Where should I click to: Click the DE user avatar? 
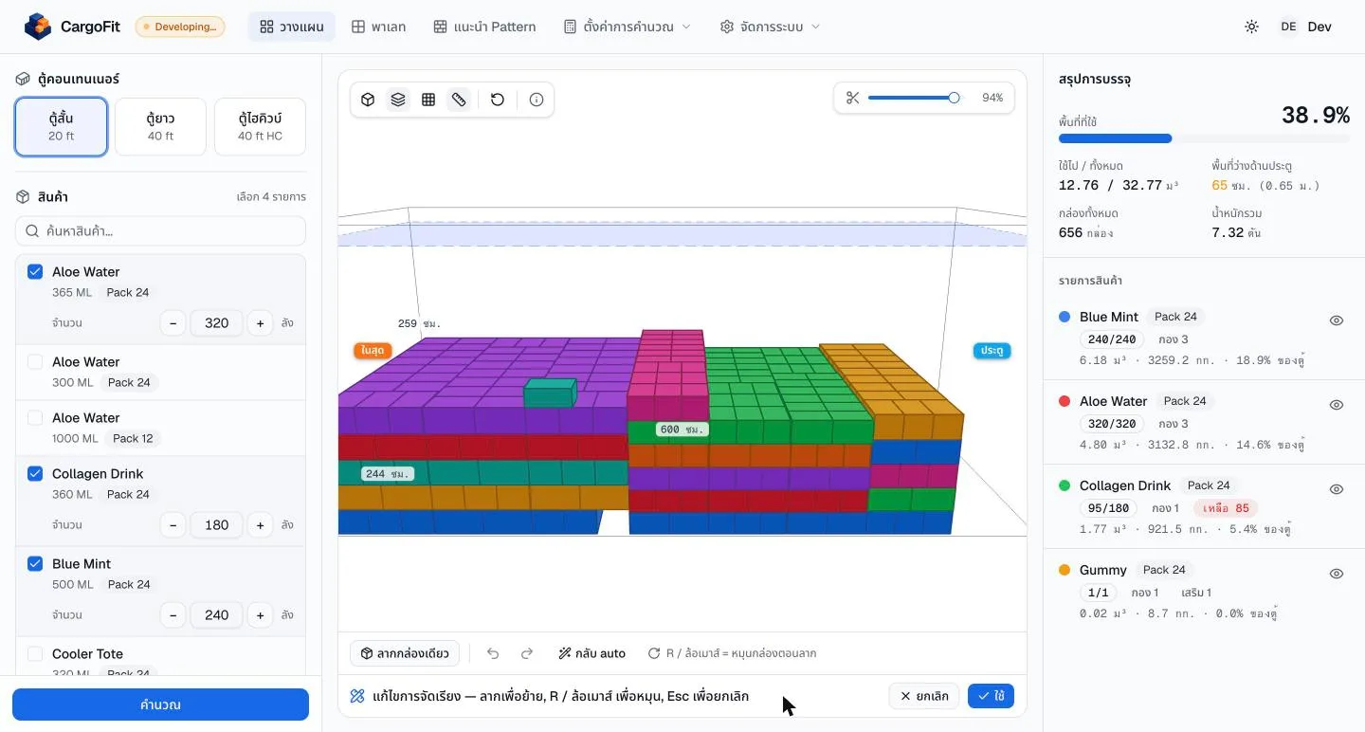[1288, 27]
